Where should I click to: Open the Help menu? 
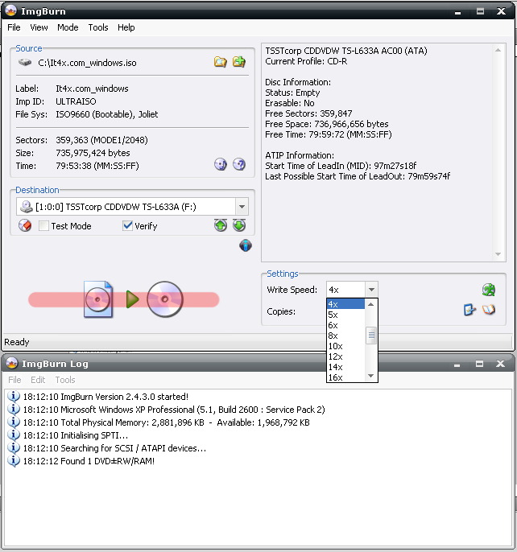(x=126, y=27)
